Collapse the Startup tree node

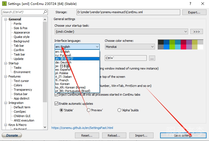5,63
